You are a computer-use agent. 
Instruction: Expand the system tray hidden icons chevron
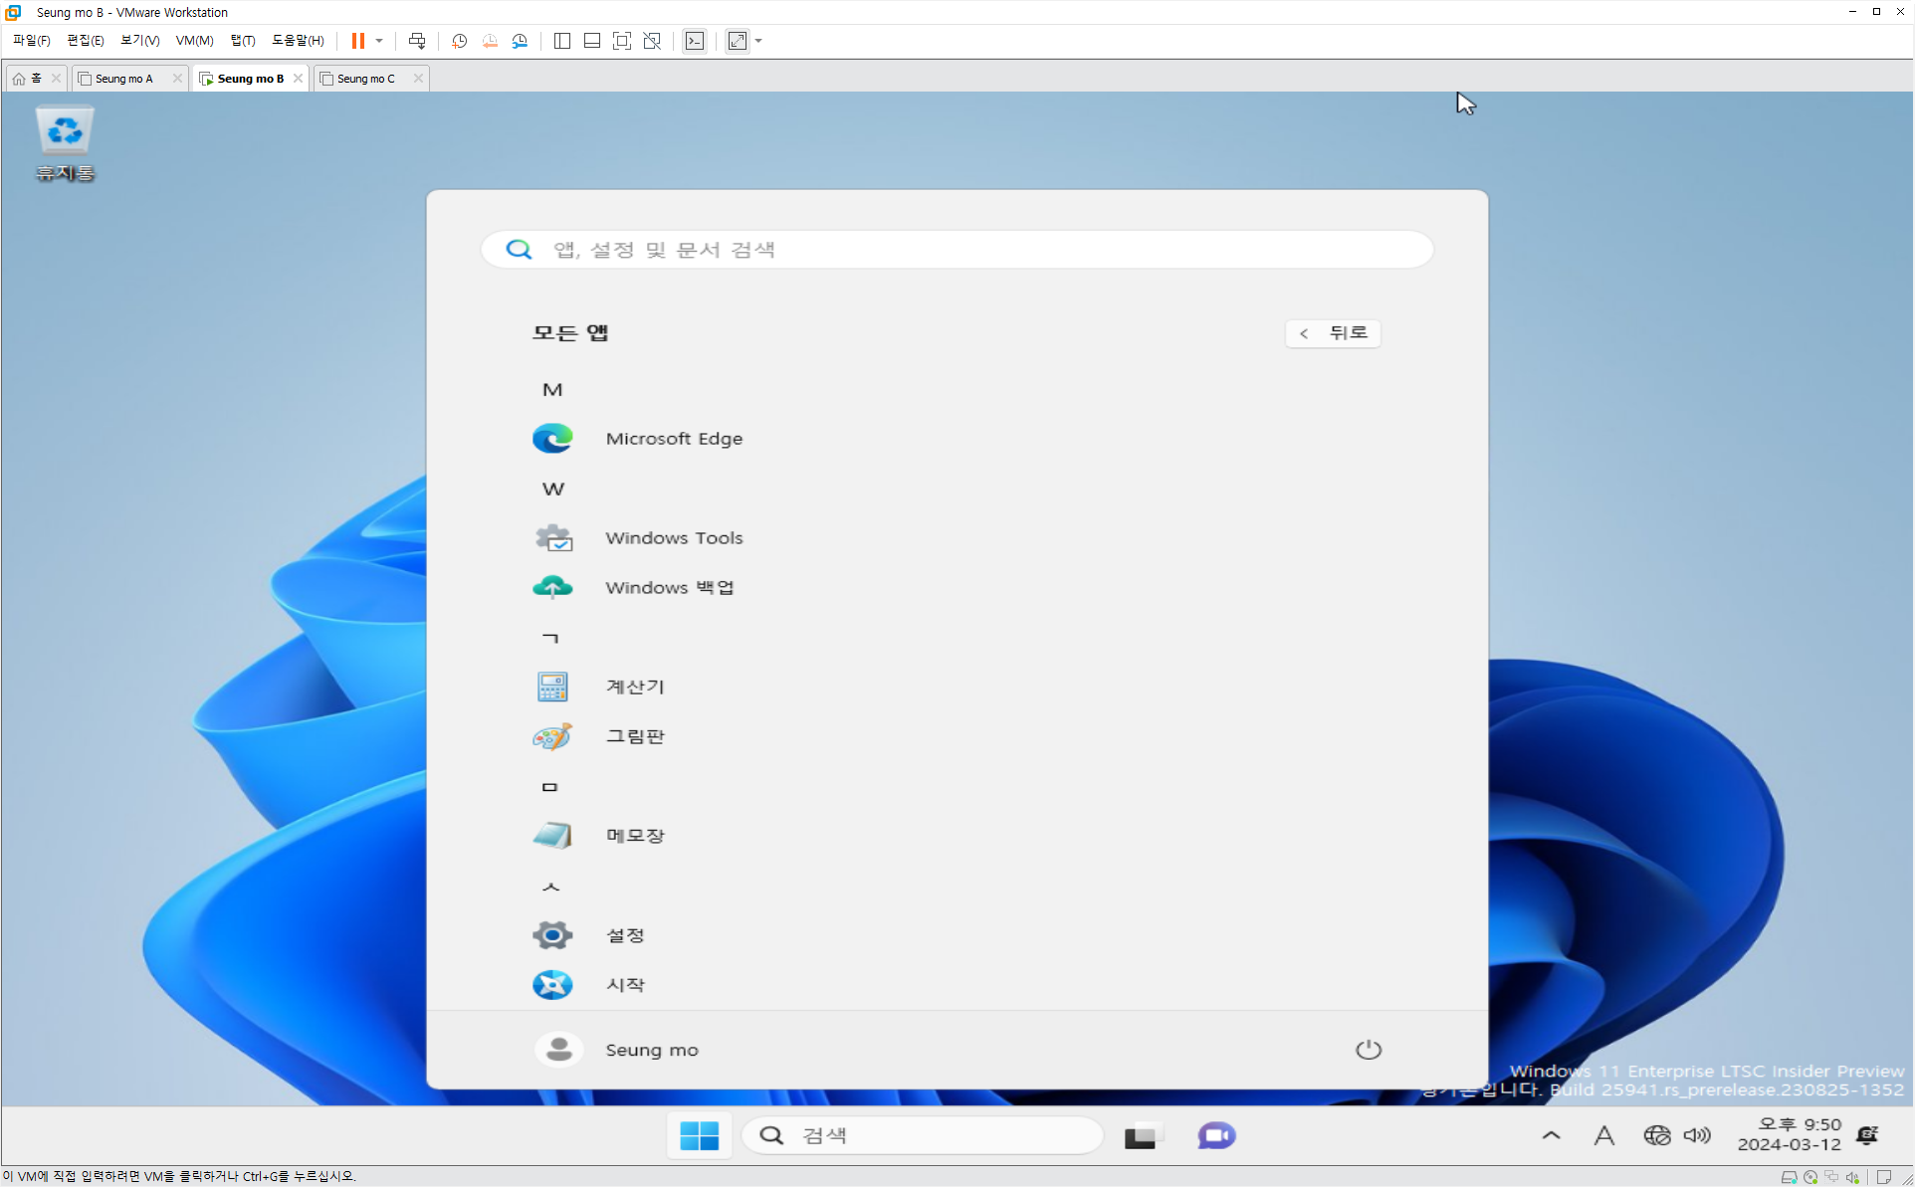pyautogui.click(x=1551, y=1135)
